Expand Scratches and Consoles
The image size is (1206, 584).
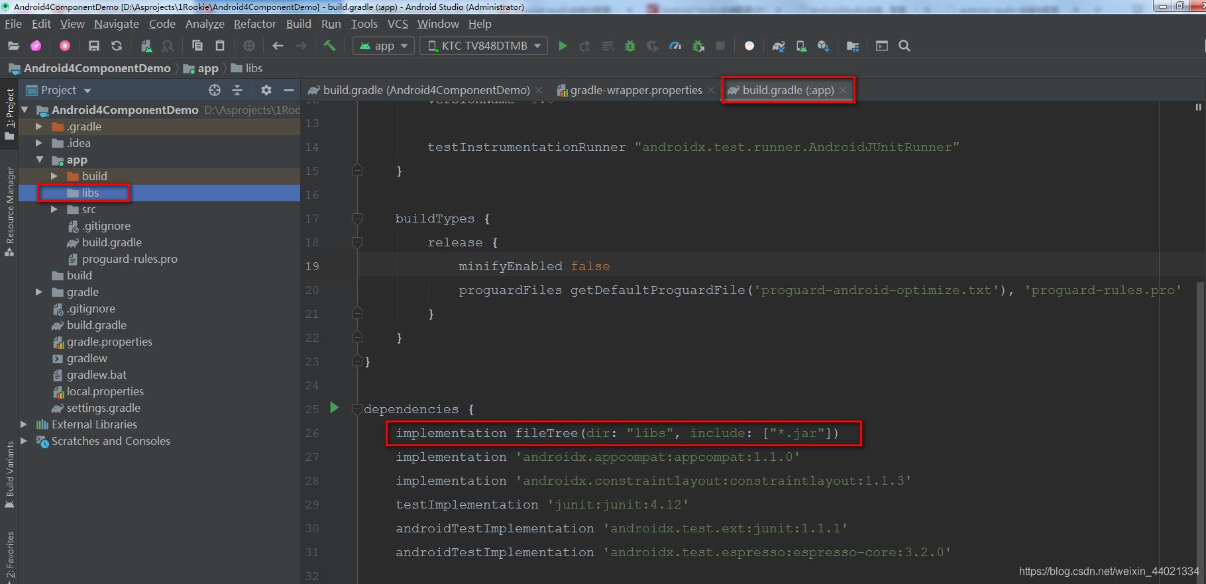click(24, 441)
